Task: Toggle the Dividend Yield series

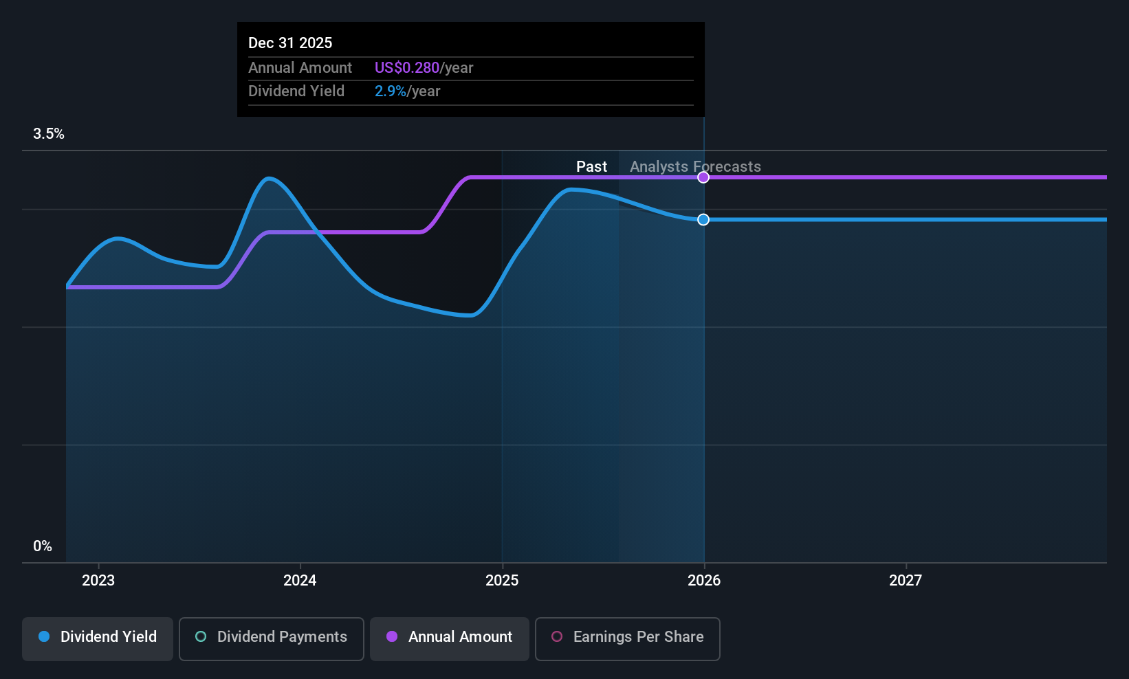Action: [x=98, y=638]
